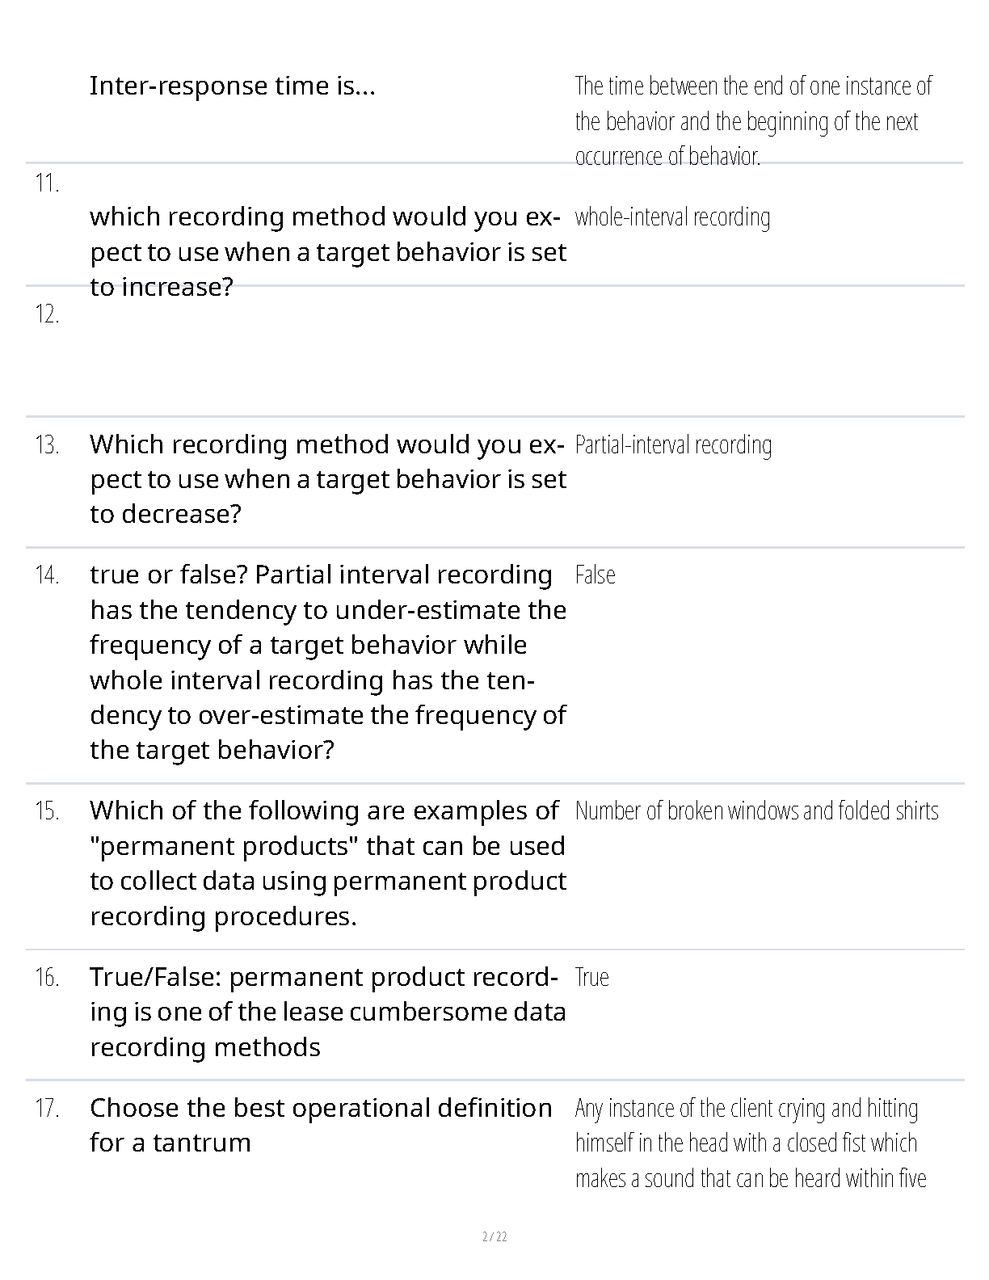989x1280 pixels.
Task: Click the 'permanent products' examples question
Action: pos(327,863)
